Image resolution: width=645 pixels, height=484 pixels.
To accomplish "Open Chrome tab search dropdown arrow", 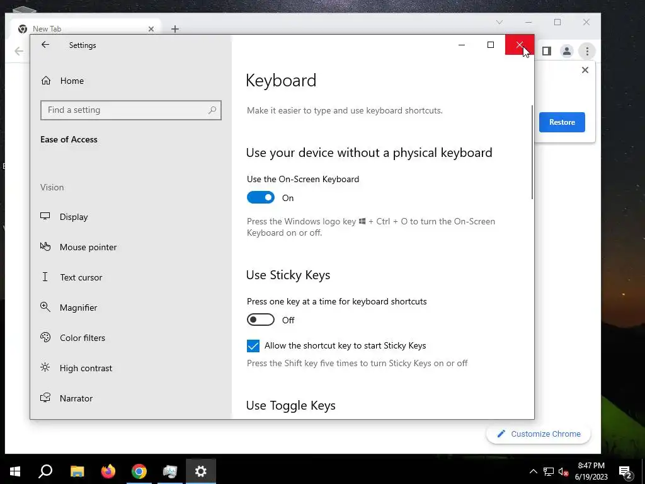I will click(499, 22).
